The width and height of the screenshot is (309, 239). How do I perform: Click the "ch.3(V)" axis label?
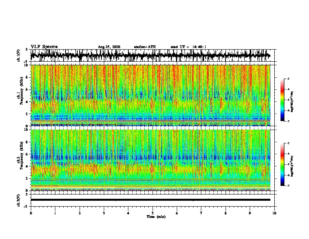pyautogui.click(x=19, y=200)
